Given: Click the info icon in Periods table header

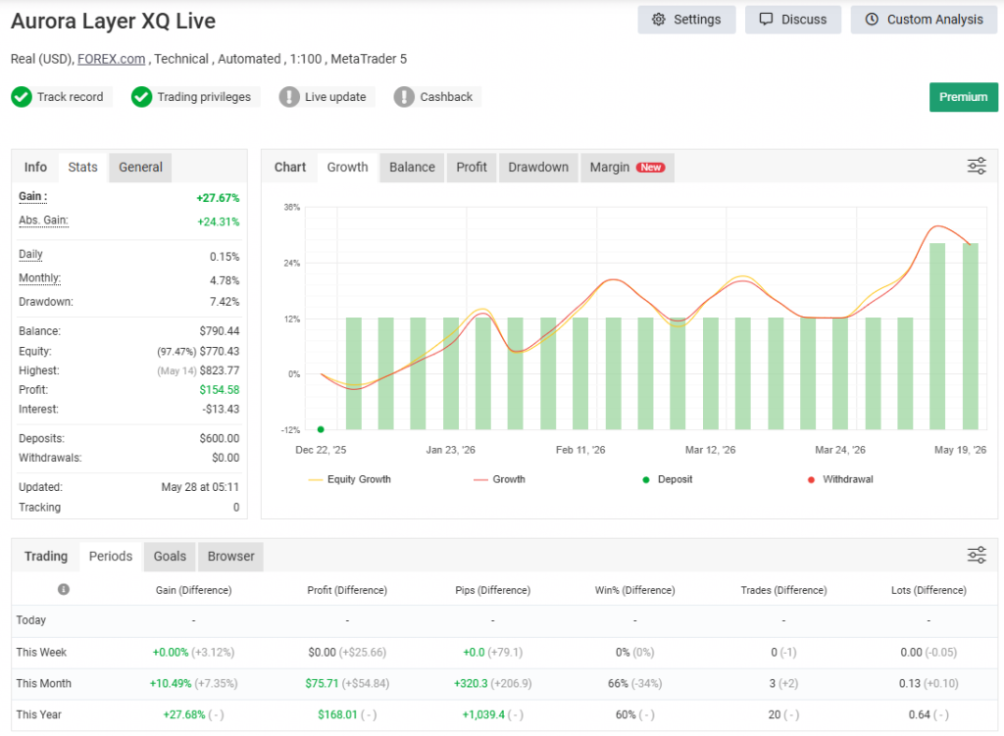Looking at the screenshot, I should (x=64, y=589).
